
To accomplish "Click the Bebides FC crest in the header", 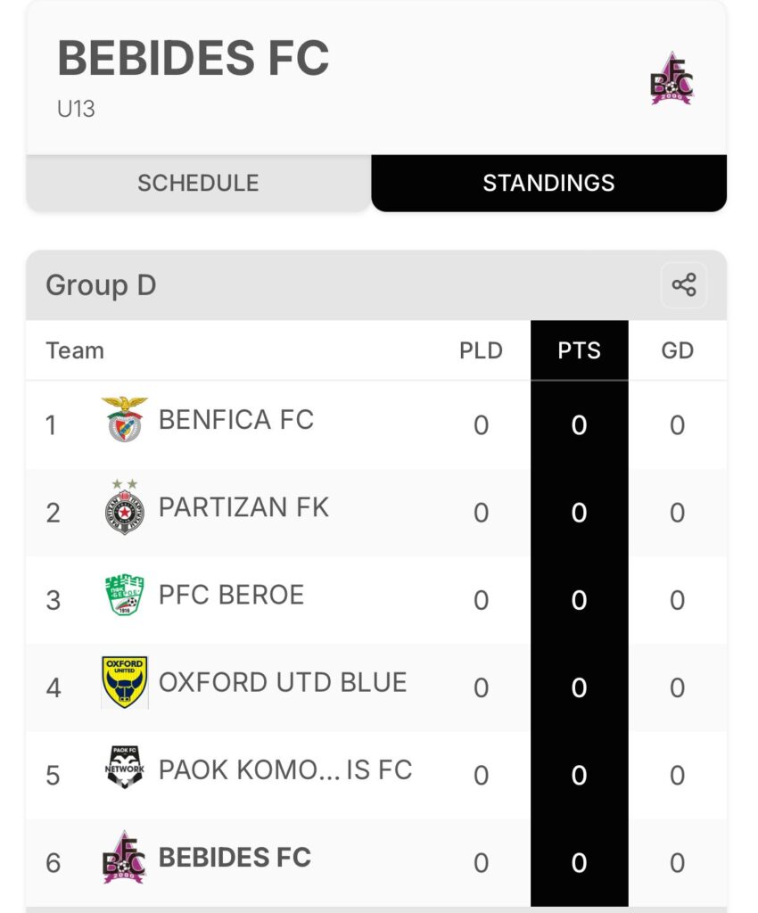I will (671, 78).
